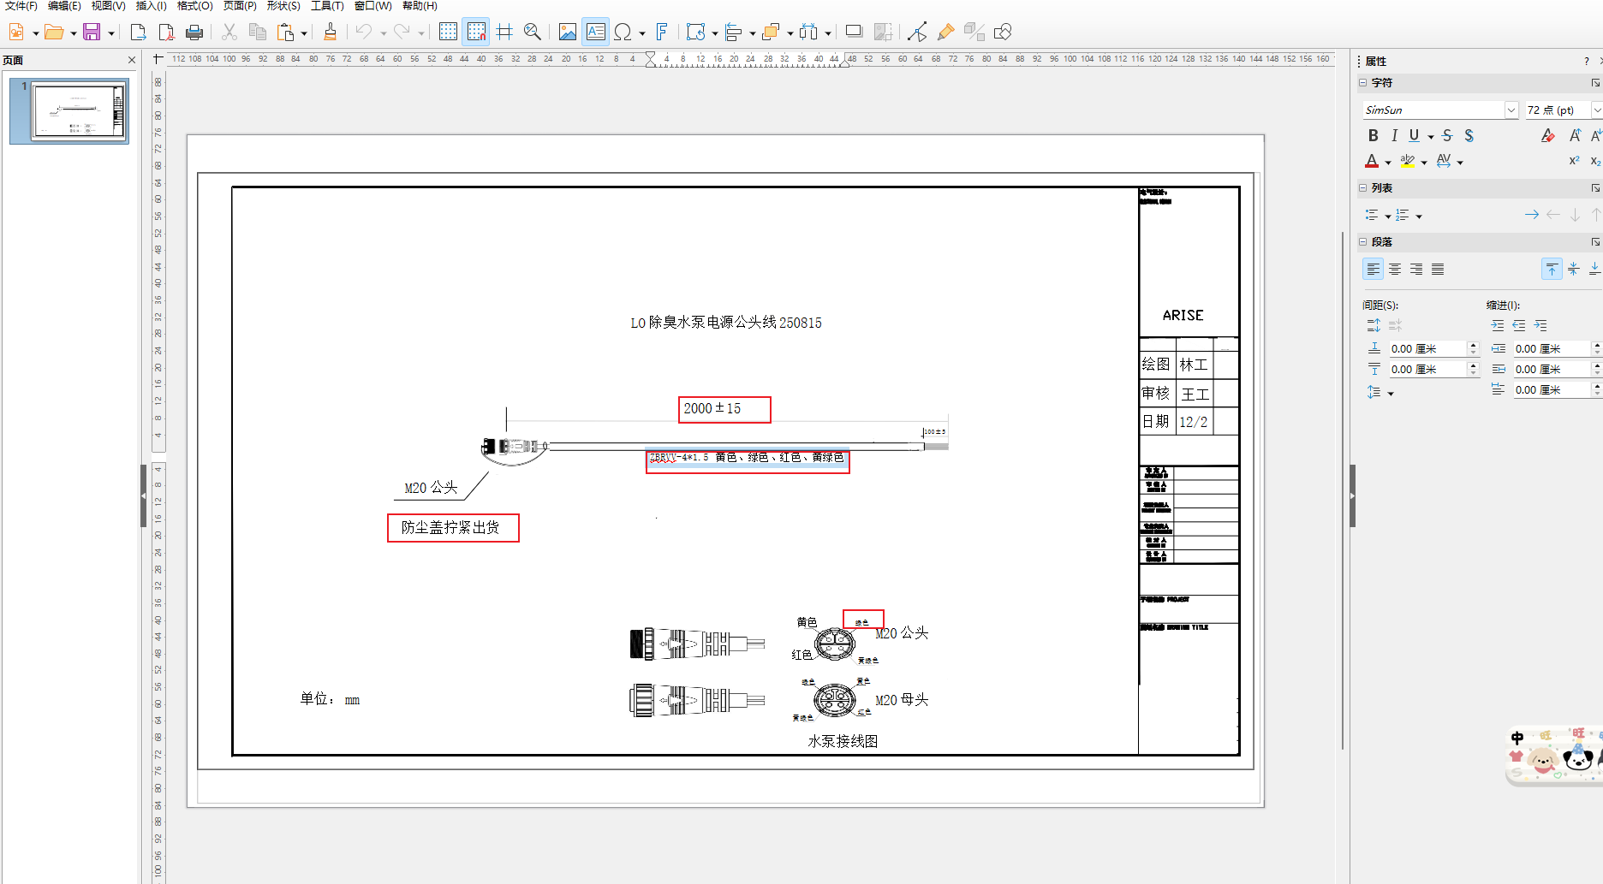Viewport: 1603px width, 884px height.
Task: Select the Zoom & Pan tool
Action: coord(532,32)
